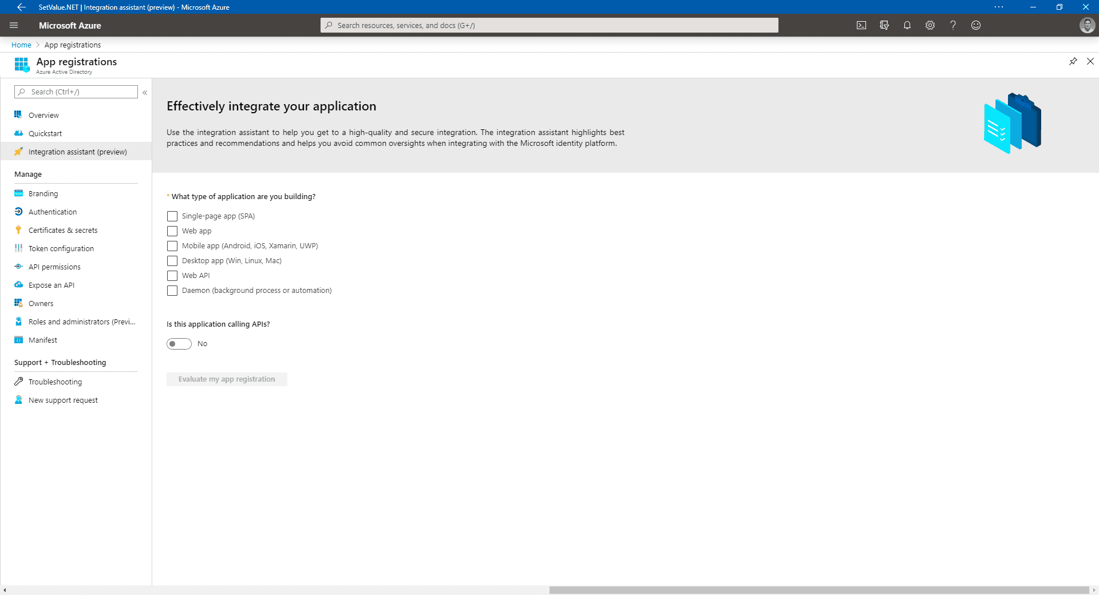The height and width of the screenshot is (595, 1099).
Task: Go to the Home breadcrumb link
Action: pos(21,45)
